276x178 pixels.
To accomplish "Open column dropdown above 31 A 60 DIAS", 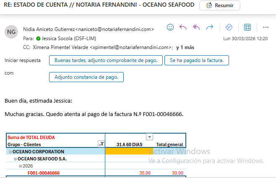I will (x=149, y=137).
